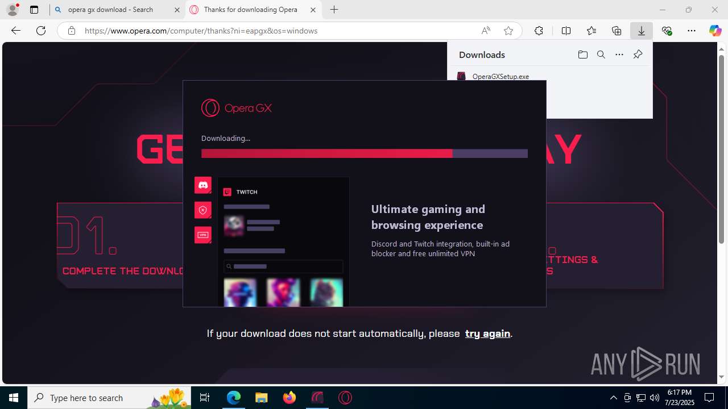The height and width of the screenshot is (409, 728).
Task: Close the 'Thanks for downloading Opera' tab
Action: 313,10
